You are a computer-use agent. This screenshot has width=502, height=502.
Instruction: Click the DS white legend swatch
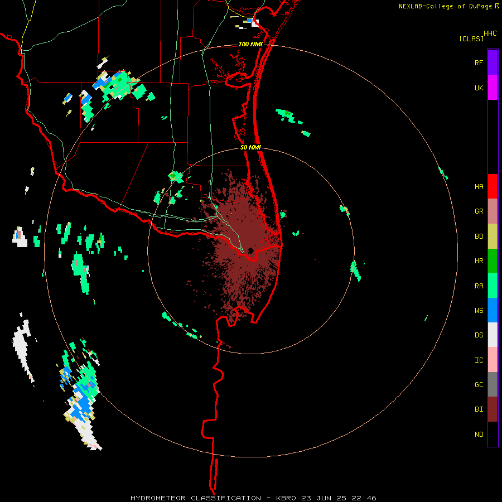click(493, 335)
